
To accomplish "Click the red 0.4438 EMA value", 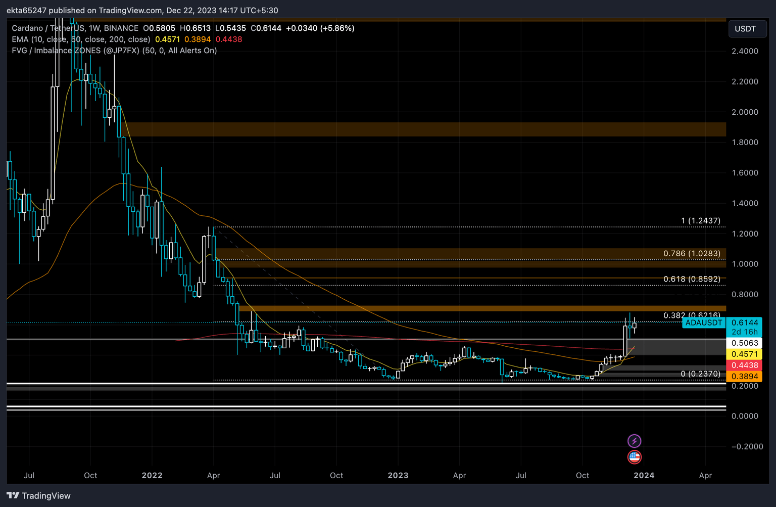I will 744,365.
